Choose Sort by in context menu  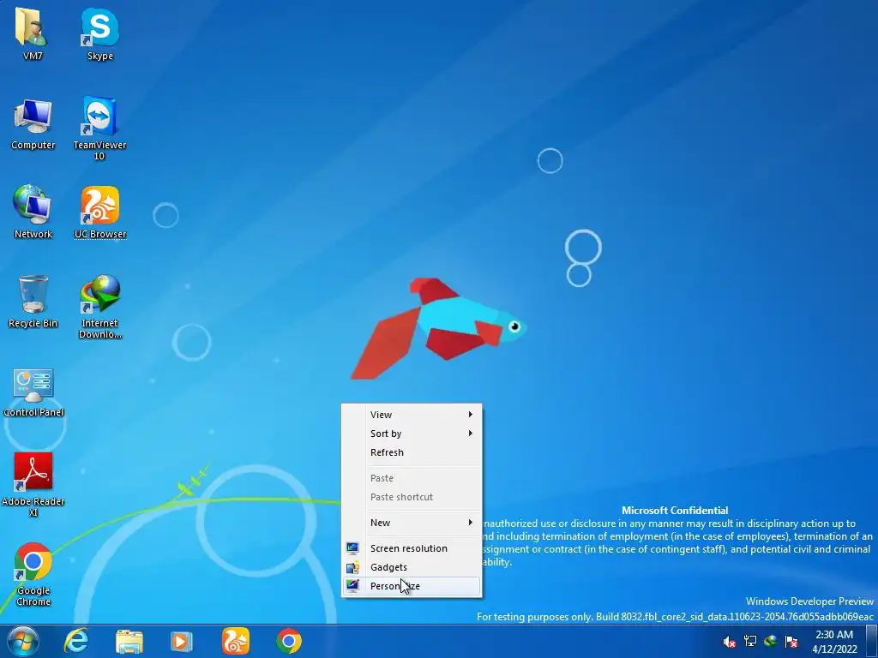pos(411,434)
